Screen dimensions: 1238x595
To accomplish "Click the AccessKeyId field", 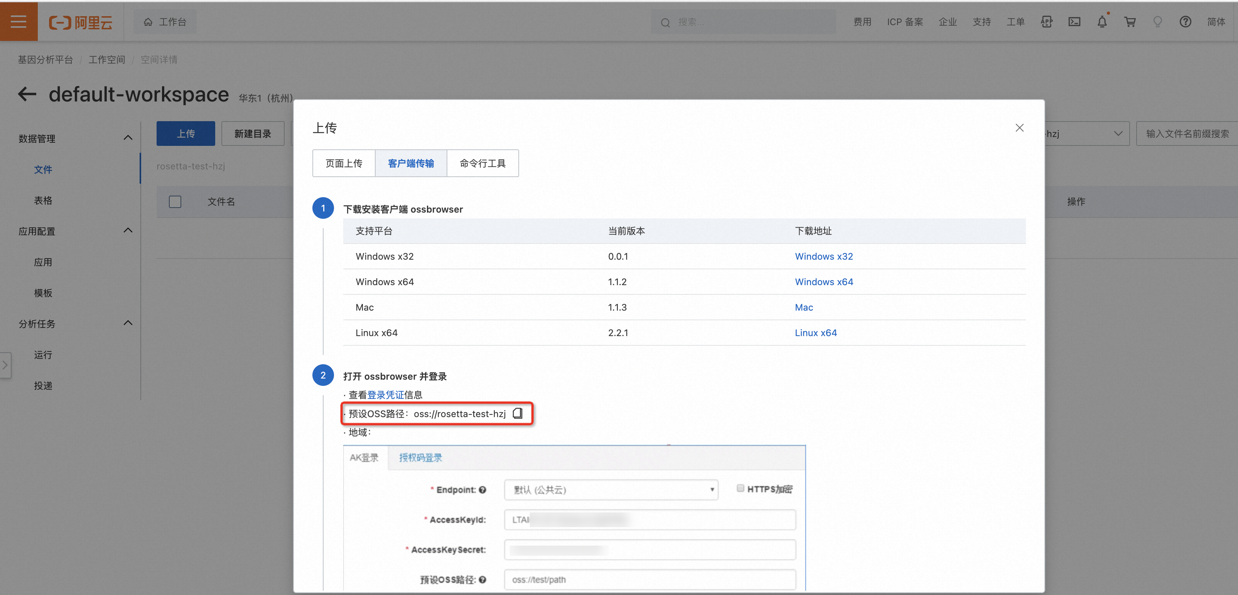I will (x=650, y=519).
